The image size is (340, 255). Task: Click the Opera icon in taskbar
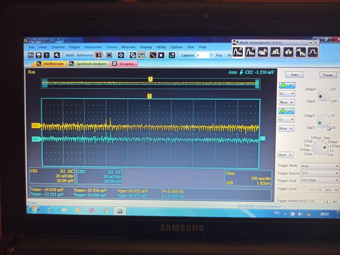tap(92, 210)
